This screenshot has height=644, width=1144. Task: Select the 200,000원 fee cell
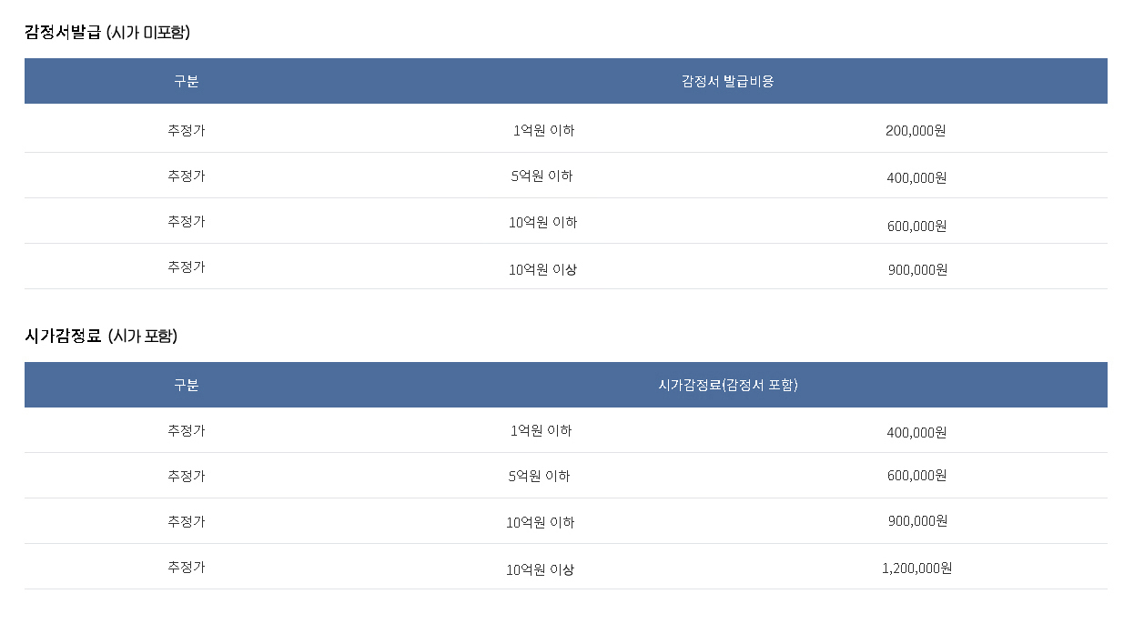916,130
